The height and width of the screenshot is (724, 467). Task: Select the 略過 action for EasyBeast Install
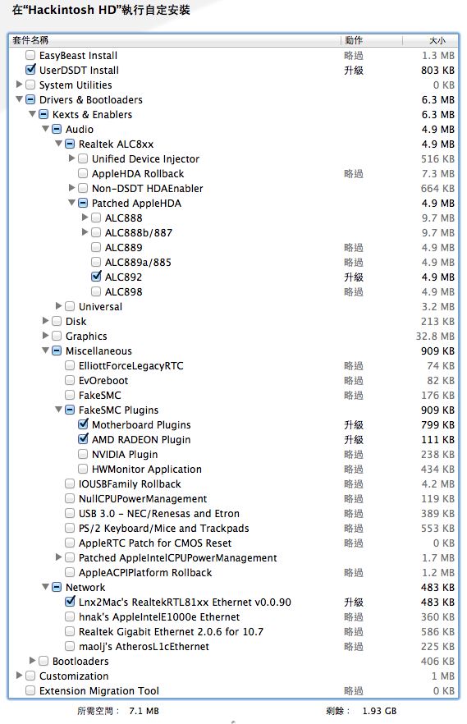pos(354,56)
